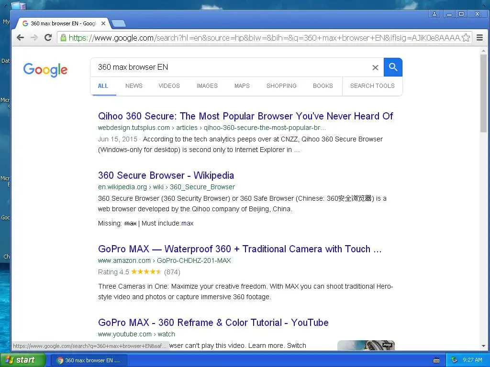This screenshot has width=490, height=367.
Task: Open the GoPro MAX Waterproof 360 result
Action: [240, 249]
